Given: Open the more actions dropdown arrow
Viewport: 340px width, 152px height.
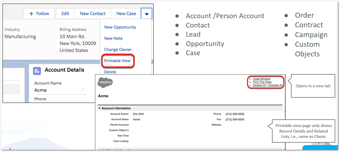Looking at the screenshot, I should tap(147, 14).
